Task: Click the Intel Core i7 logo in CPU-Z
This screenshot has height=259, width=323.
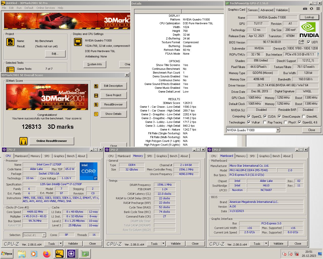Action: pos(89,171)
